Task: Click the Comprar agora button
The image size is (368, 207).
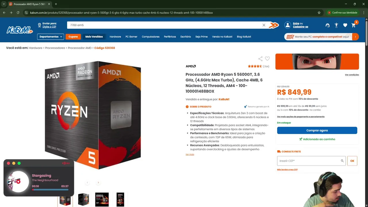Action: click(x=317, y=131)
